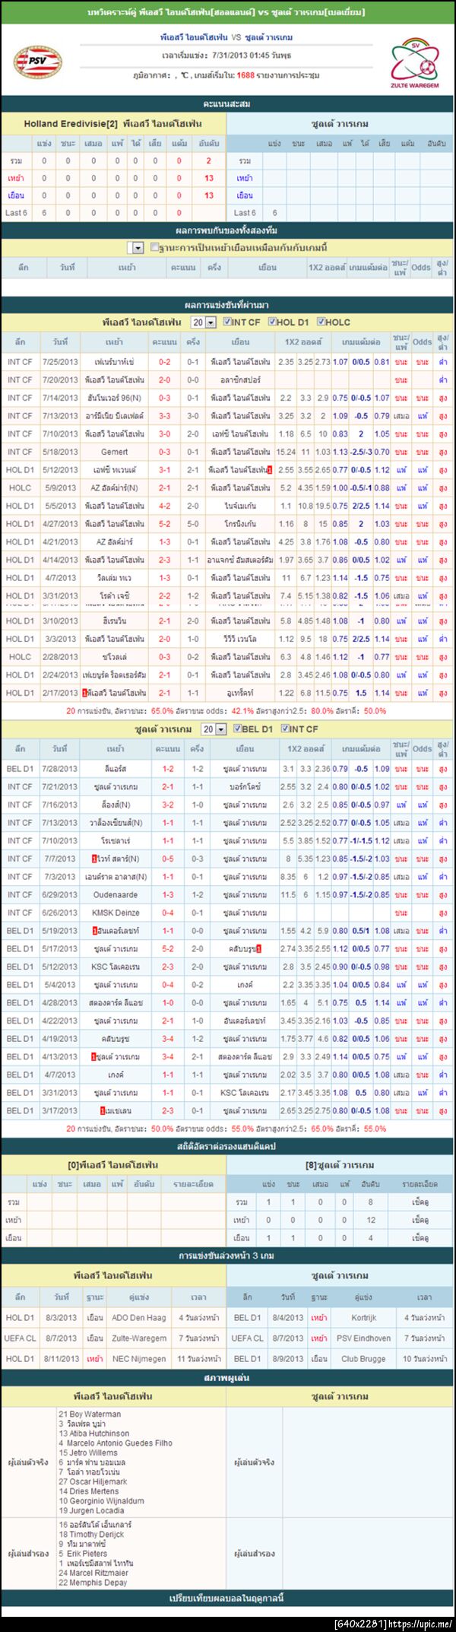456x1632 pixels.
Task: Click the 65.0% win rate in PSV summary
Action: (162, 711)
